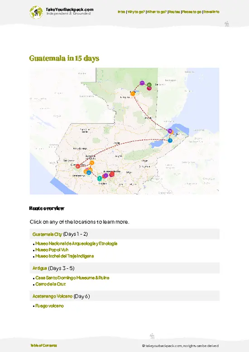Click the 'Independent & Grounded' tagline
Image resolution: width=249 pixels, height=352 pixels.
tap(68, 14)
